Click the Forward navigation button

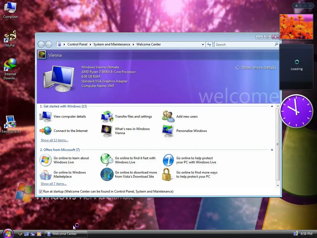[x=49, y=44]
